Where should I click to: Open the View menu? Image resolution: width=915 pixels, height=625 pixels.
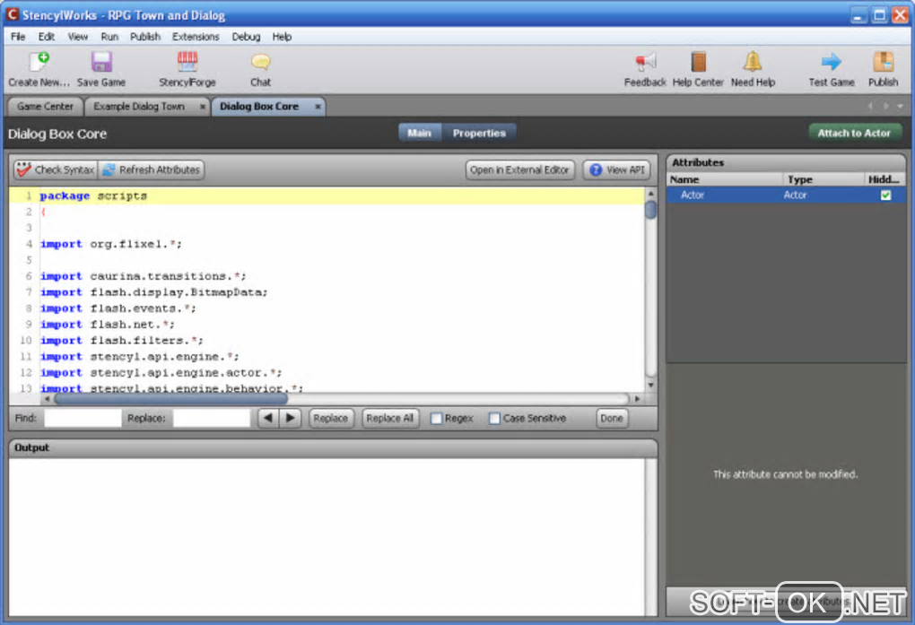click(78, 37)
